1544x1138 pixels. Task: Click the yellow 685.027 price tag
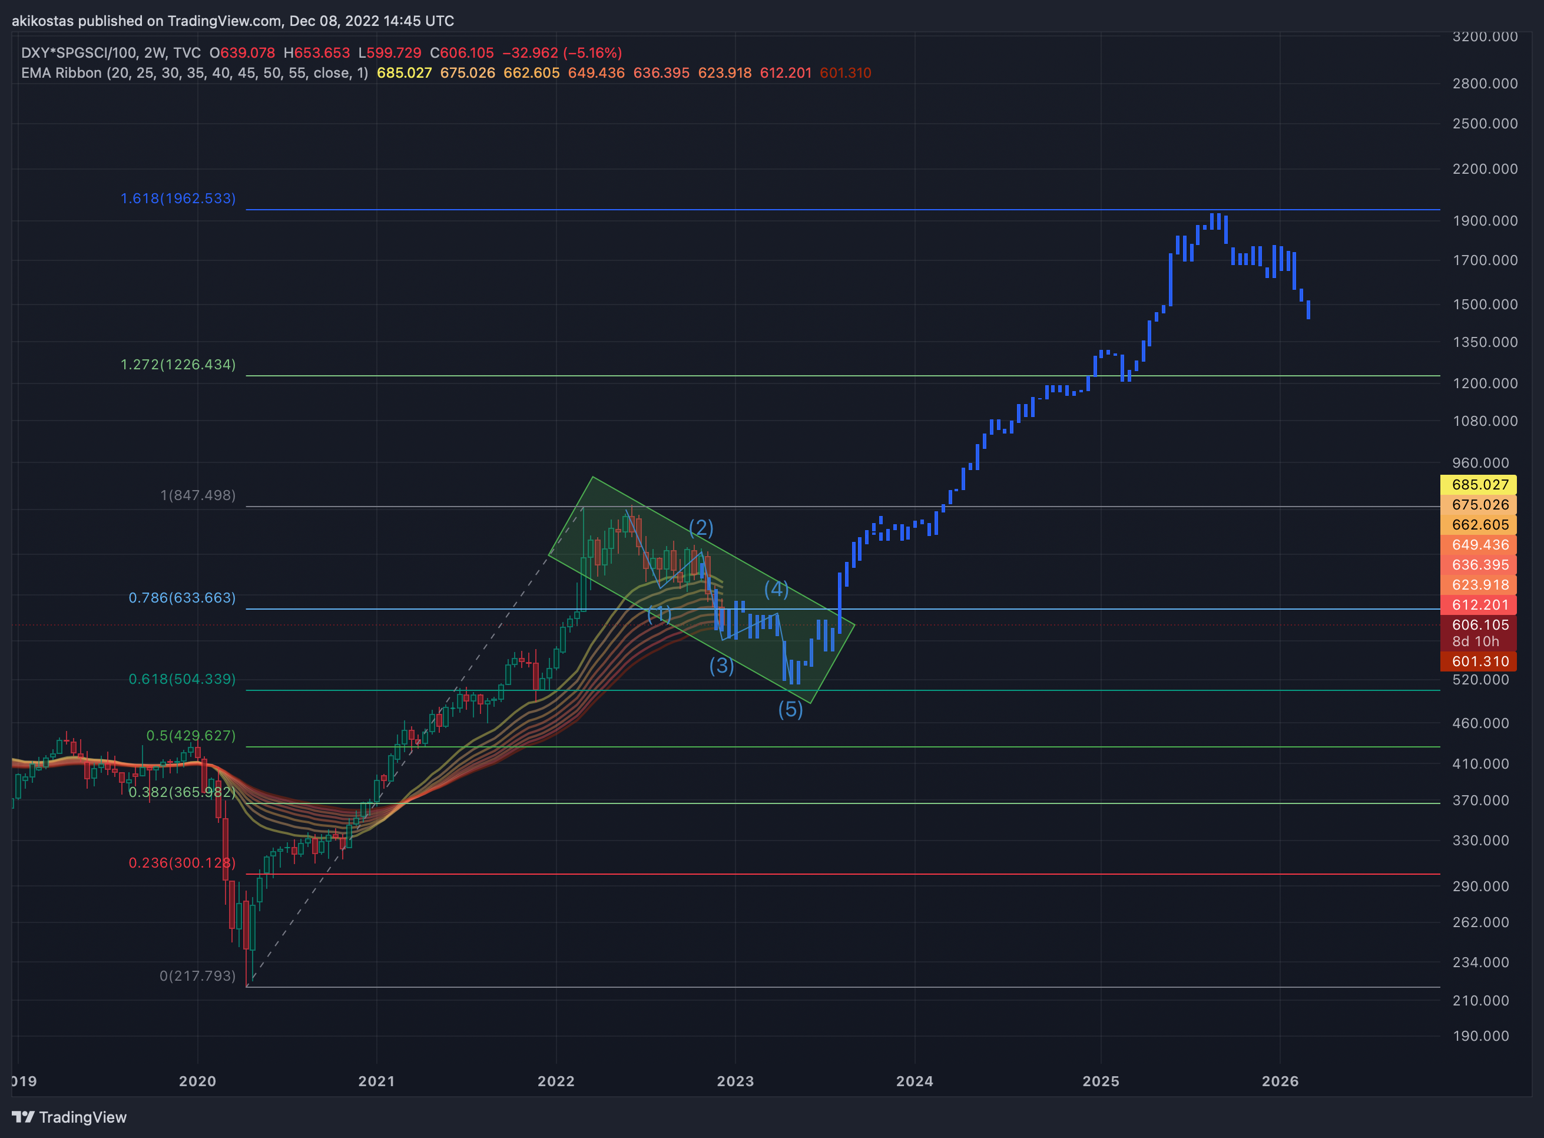(1479, 485)
